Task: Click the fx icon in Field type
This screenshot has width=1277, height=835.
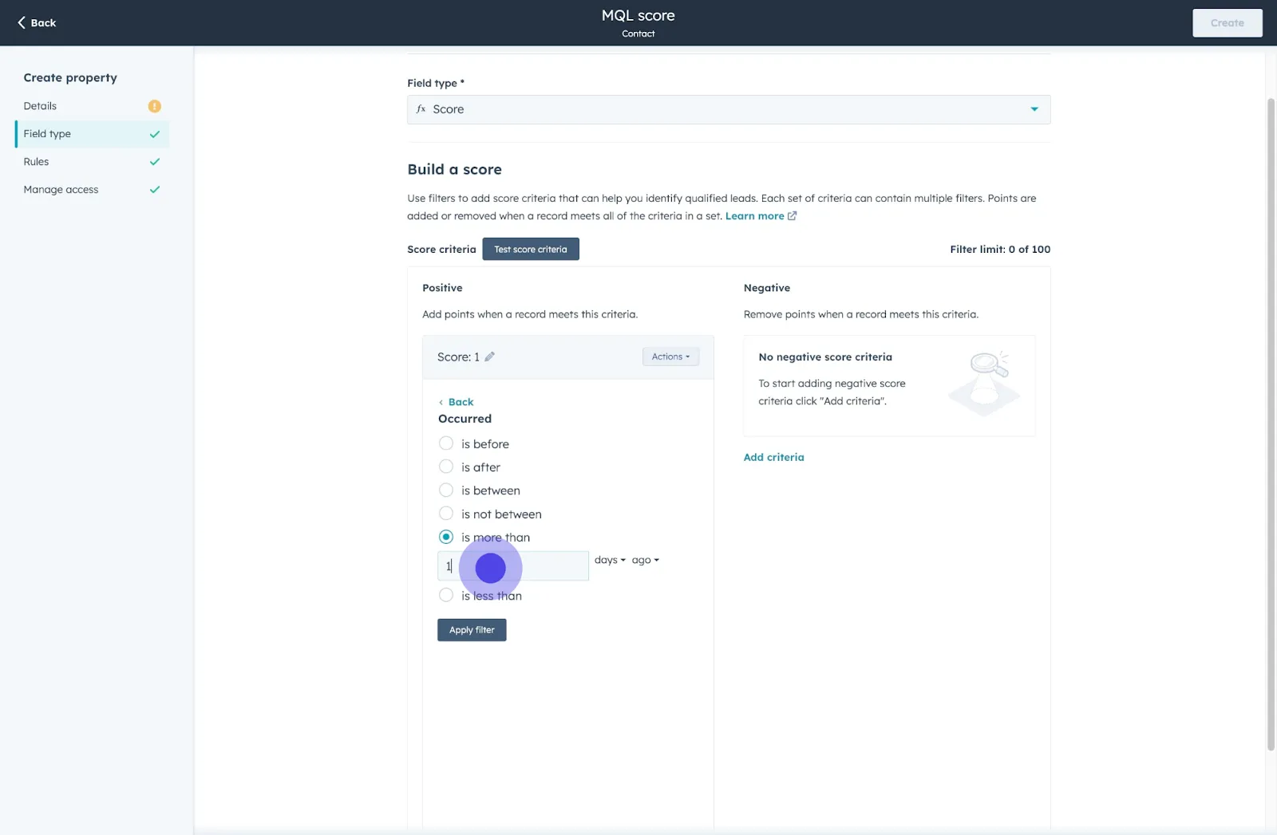Action: click(x=421, y=109)
